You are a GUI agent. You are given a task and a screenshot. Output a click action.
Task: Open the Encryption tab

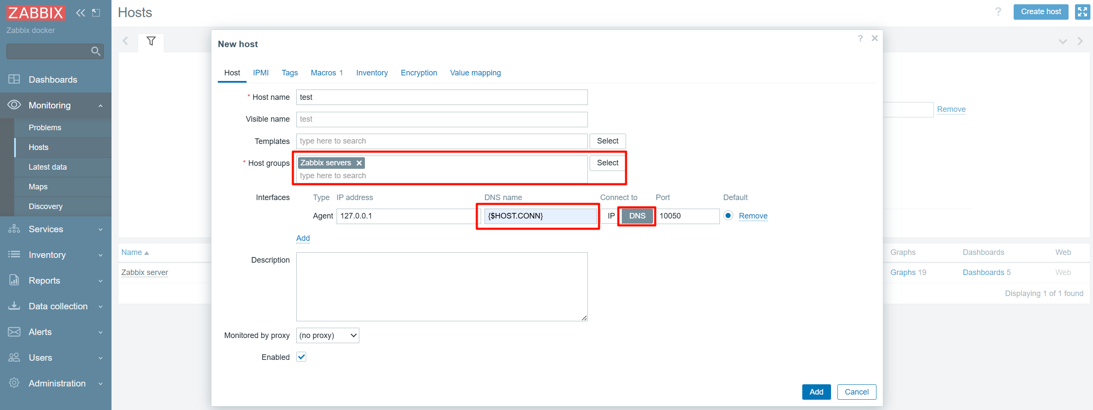coord(419,73)
